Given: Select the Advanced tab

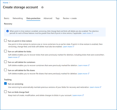Looking at the screenshot, I should pos(48,18).
